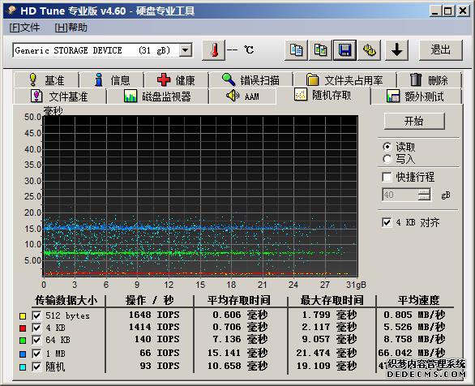Toggle the 随机 random checkbox
The height and width of the screenshot is (386, 475).
[x=36, y=367]
